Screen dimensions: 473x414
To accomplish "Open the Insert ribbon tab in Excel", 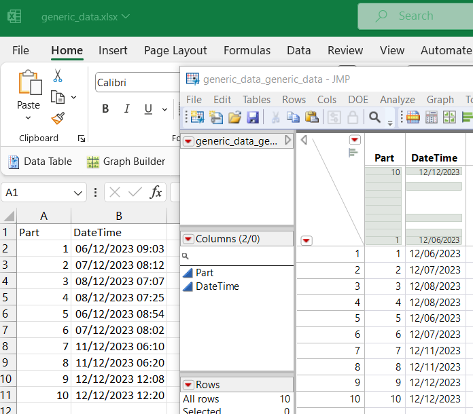I will pos(113,50).
